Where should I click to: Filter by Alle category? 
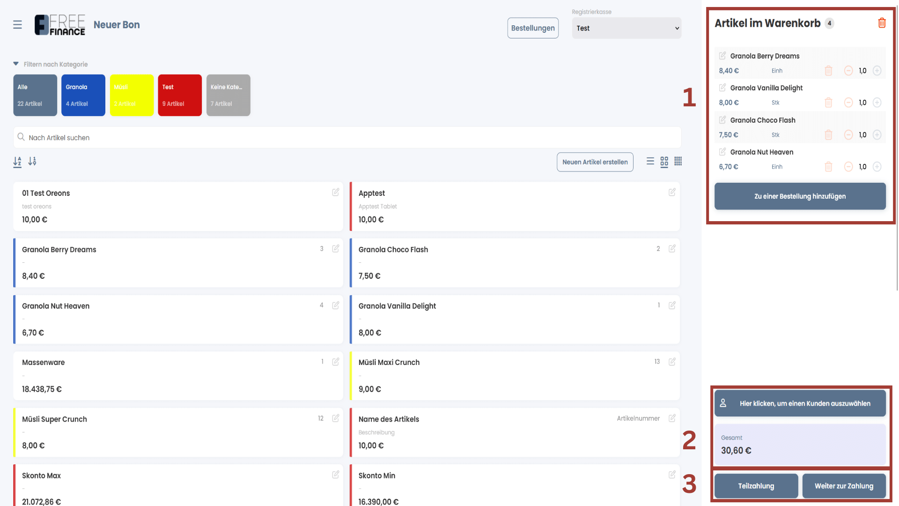click(x=35, y=95)
